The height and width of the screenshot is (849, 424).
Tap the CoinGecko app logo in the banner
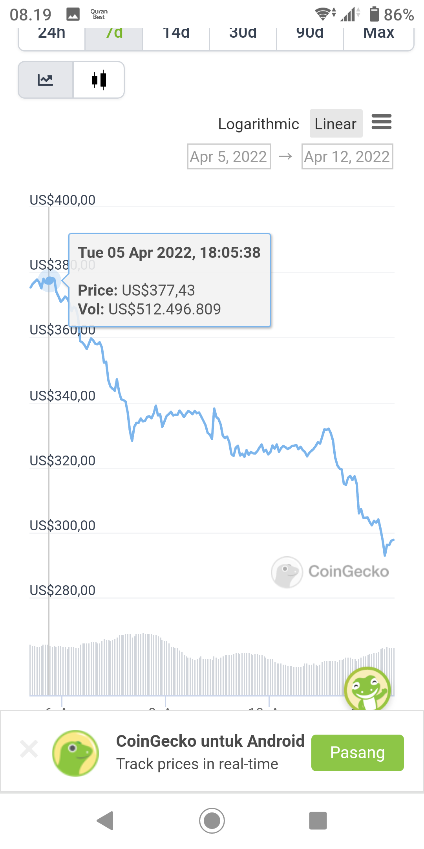75,753
